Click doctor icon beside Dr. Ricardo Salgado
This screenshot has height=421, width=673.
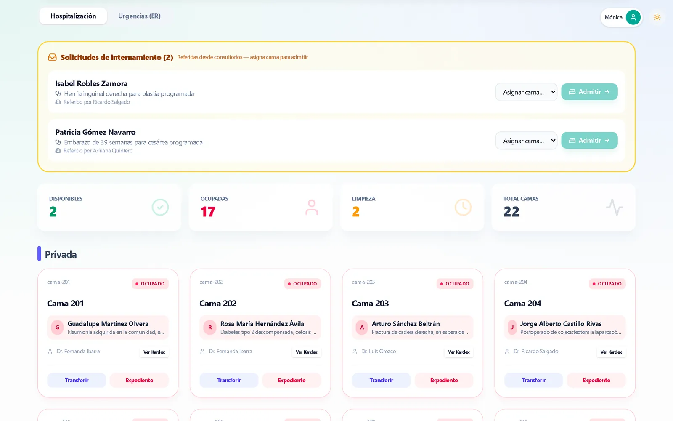coord(507,352)
